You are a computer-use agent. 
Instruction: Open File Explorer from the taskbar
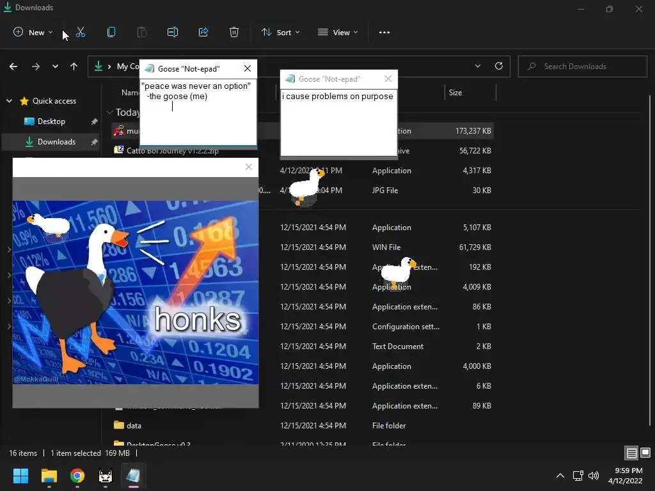[x=49, y=476]
